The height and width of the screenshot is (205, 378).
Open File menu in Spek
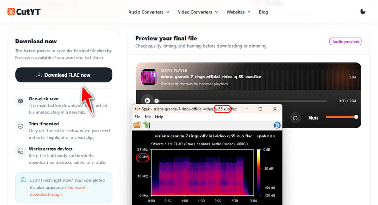coord(137,117)
